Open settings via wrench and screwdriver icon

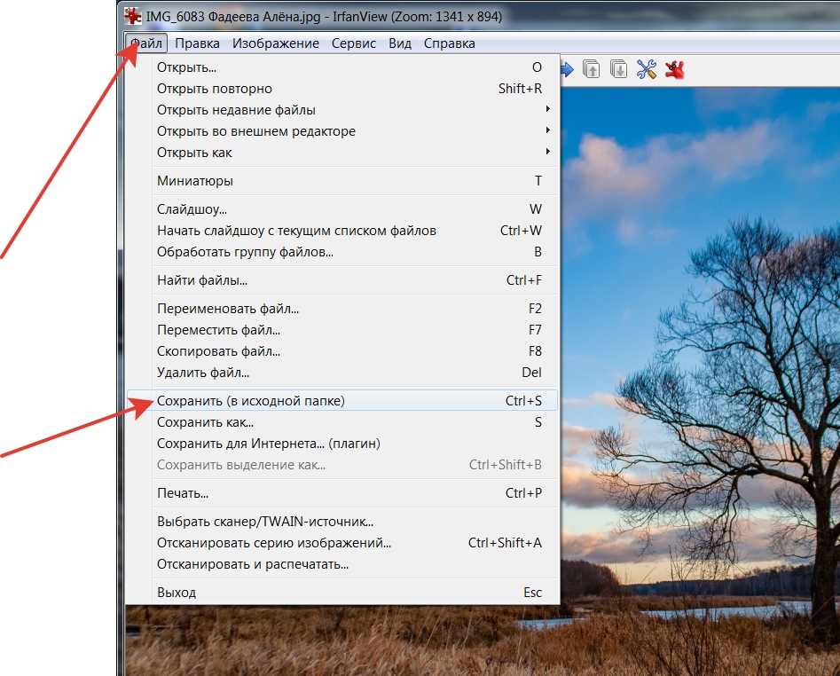point(647,69)
